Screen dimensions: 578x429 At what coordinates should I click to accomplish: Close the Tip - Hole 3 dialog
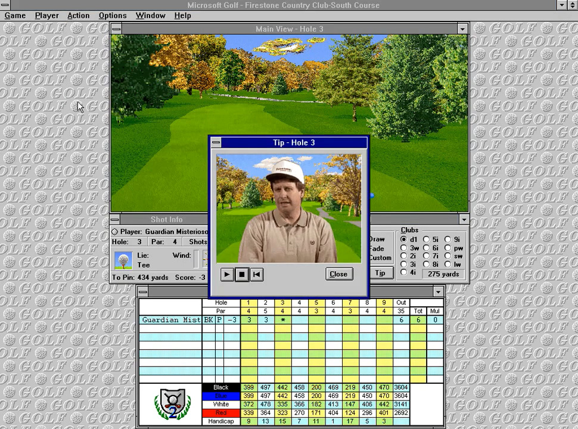(x=338, y=274)
